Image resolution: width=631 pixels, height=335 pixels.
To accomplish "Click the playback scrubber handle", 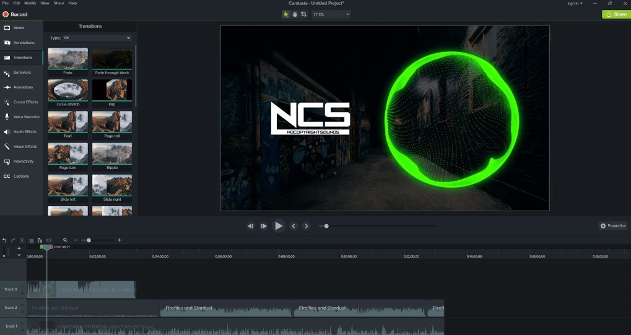I will tap(326, 226).
